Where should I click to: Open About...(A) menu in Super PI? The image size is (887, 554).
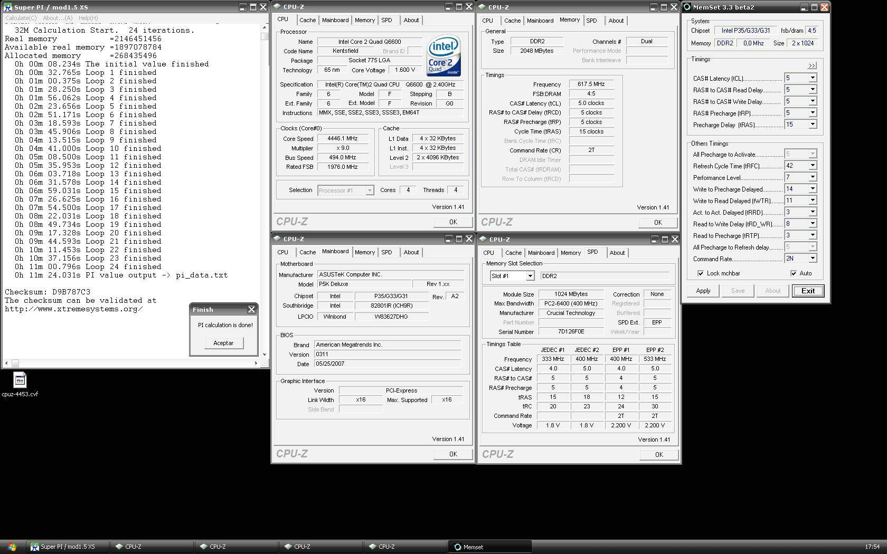pos(58,18)
